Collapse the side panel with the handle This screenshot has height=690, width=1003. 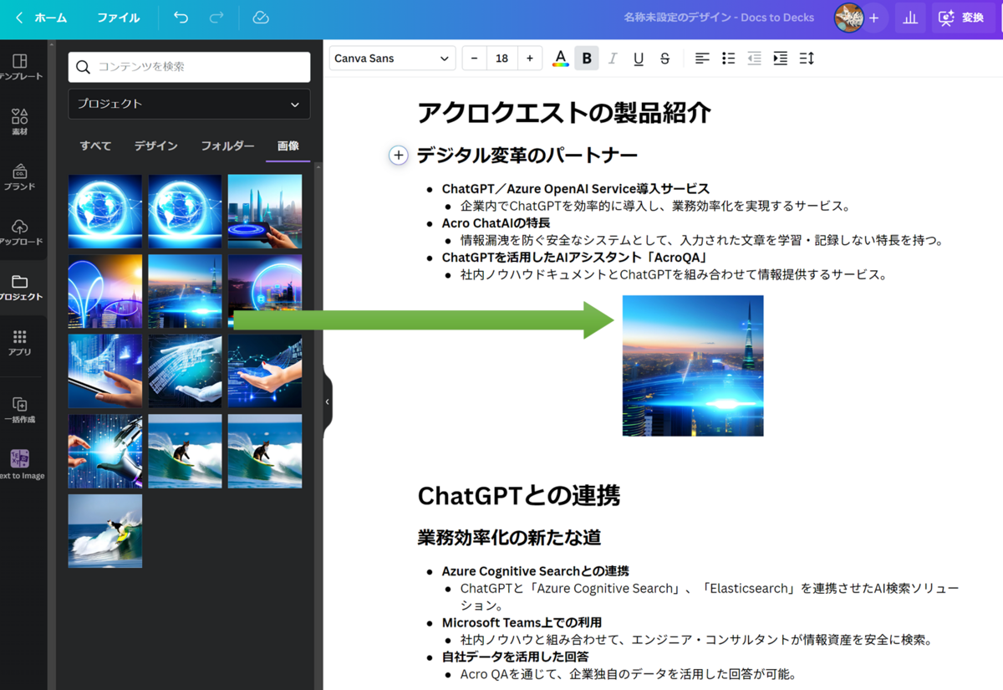coord(327,402)
